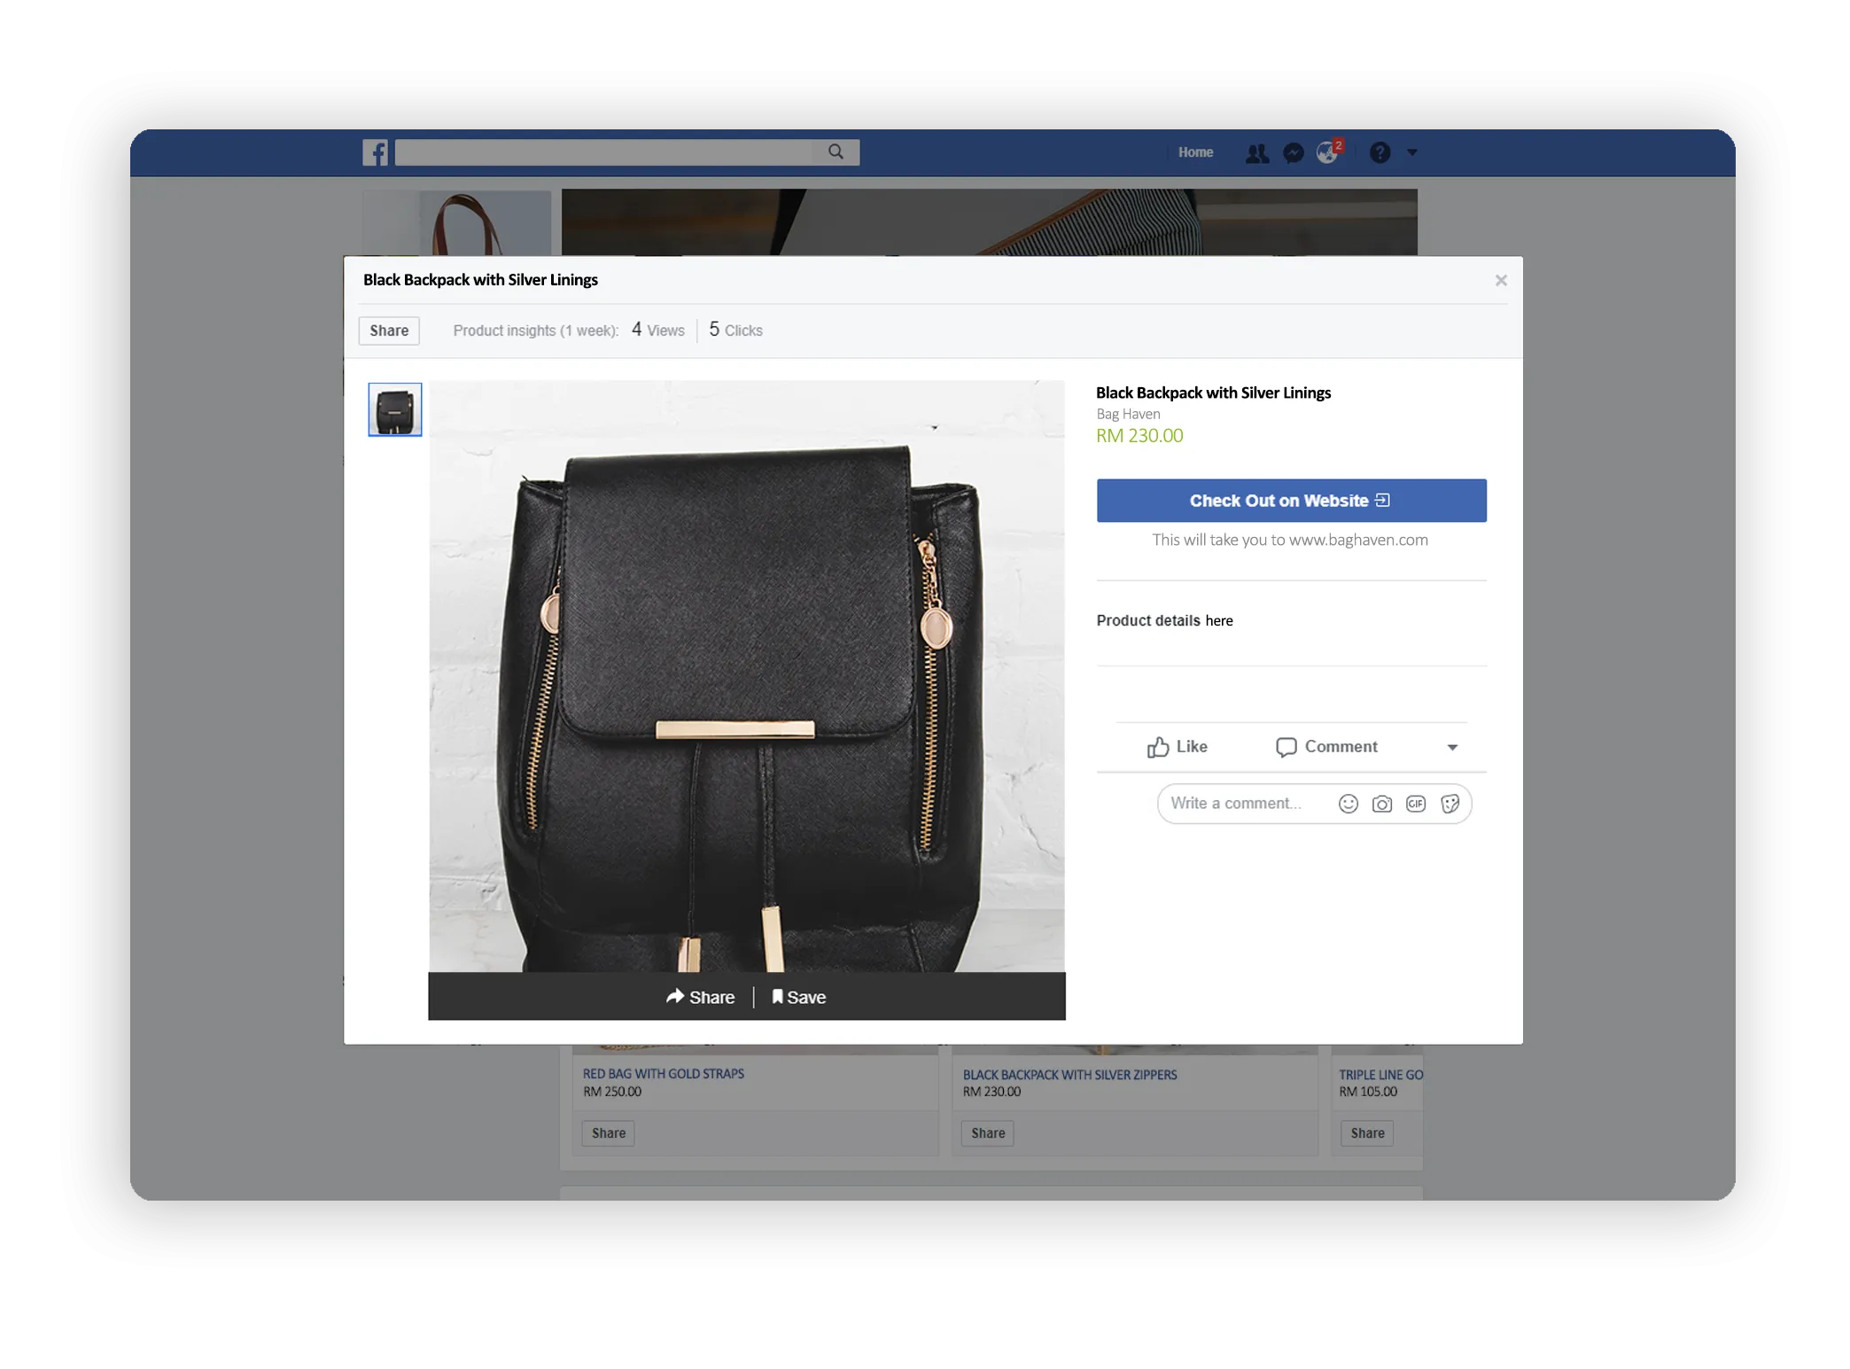Click the 4 Views insight
This screenshot has width=1850, height=1369.
tap(658, 331)
